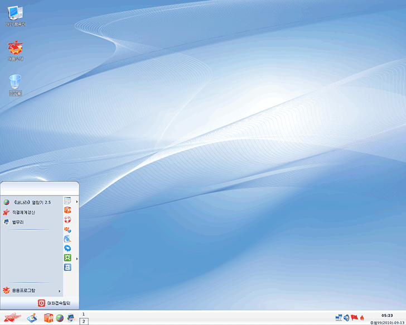Click the red star start button
The width and height of the screenshot is (406, 325).
coord(12,318)
